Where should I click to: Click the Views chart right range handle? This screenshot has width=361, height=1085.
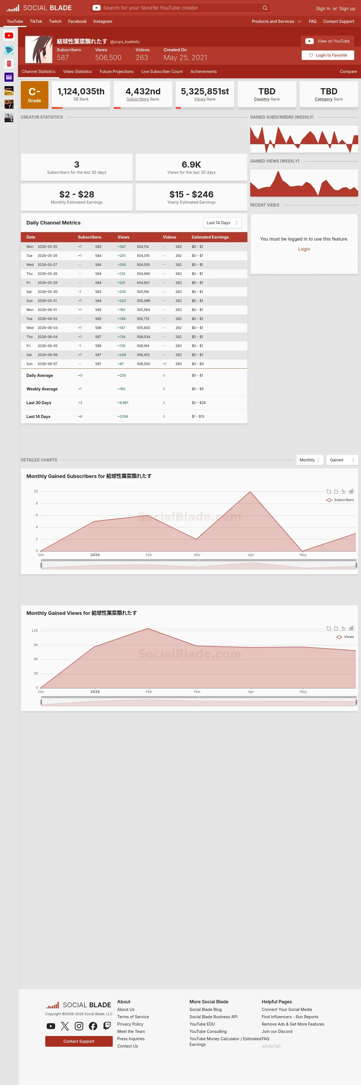[x=357, y=702]
